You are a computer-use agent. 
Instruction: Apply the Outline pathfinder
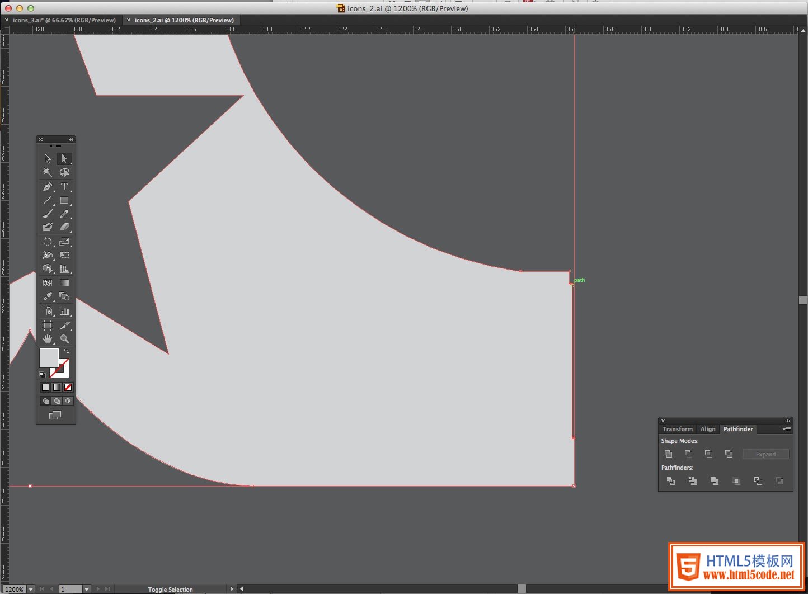coord(758,481)
